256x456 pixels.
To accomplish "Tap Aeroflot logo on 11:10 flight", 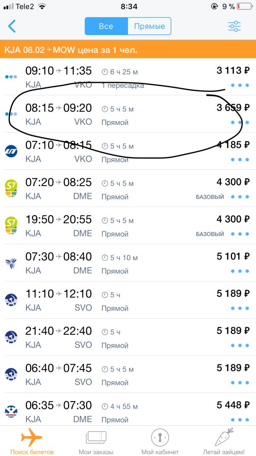I will coord(12,300).
